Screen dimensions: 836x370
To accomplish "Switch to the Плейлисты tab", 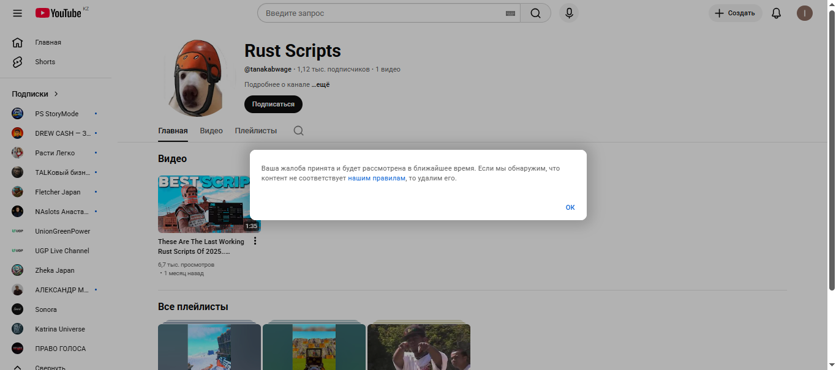I will click(255, 131).
